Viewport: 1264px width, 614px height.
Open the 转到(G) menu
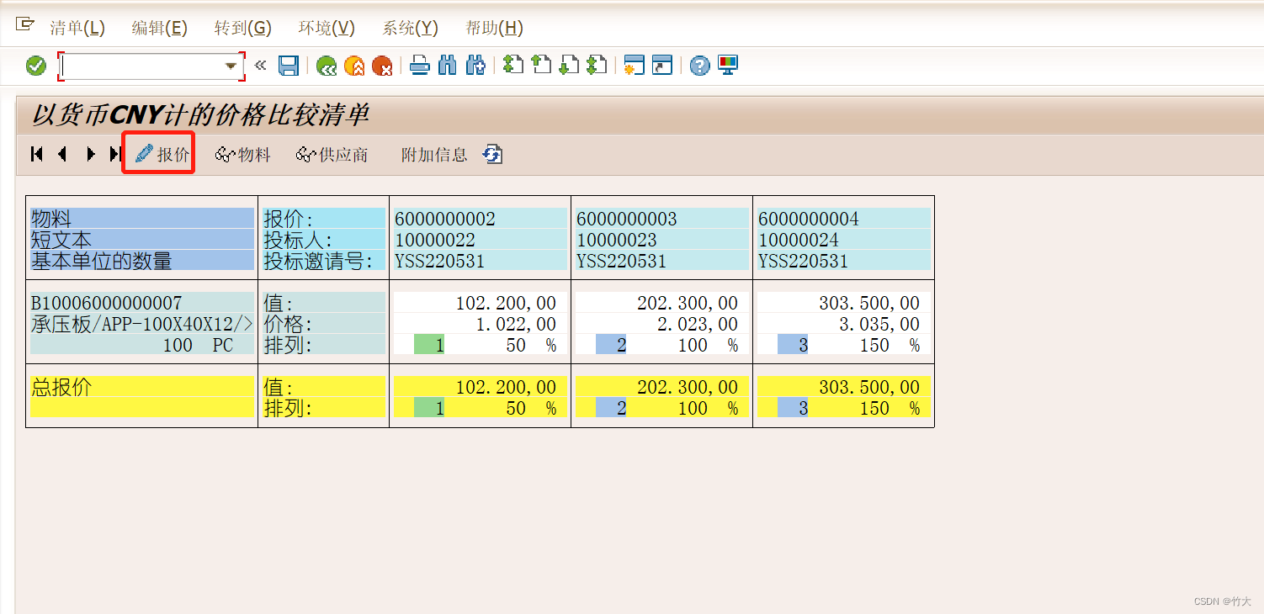[243, 28]
